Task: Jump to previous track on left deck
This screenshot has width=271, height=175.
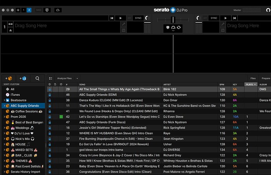Action: 112,18
